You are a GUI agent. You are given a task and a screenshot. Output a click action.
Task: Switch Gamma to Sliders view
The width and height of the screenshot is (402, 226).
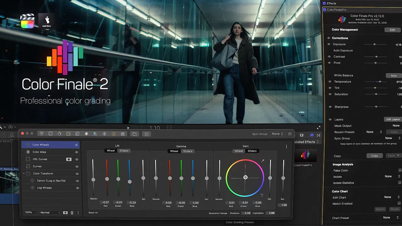pyautogui.click(x=188, y=151)
